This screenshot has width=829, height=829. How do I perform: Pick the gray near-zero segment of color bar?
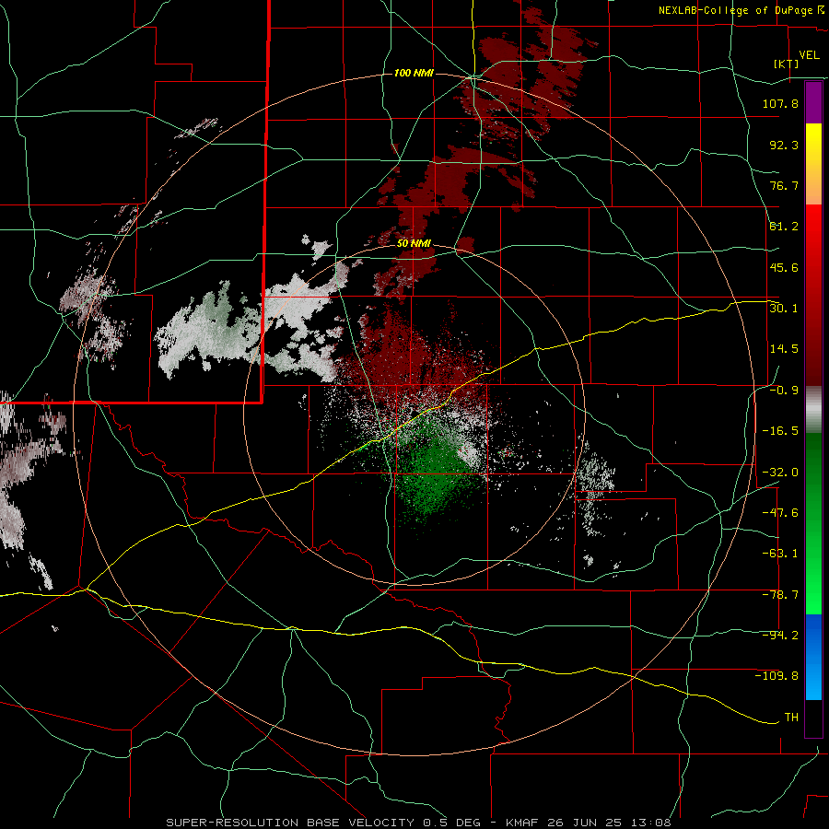(813, 410)
